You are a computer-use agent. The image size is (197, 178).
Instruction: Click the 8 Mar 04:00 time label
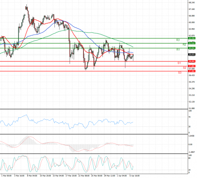click(x=32, y=176)
